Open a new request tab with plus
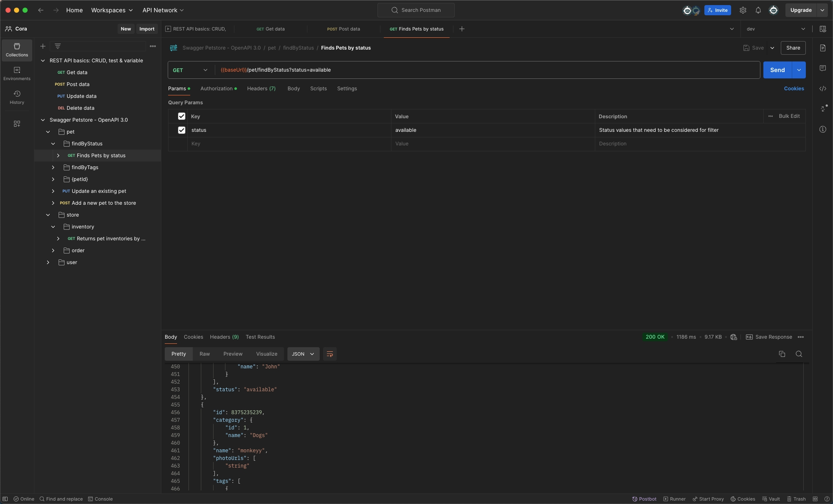Image resolution: width=833 pixels, height=504 pixels. click(x=462, y=29)
